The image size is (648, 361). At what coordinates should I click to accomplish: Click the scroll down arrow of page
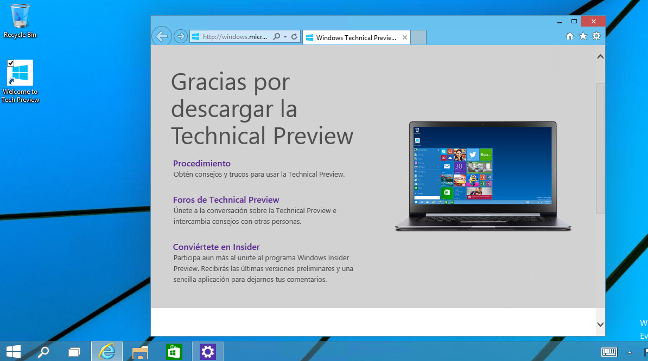[600, 324]
